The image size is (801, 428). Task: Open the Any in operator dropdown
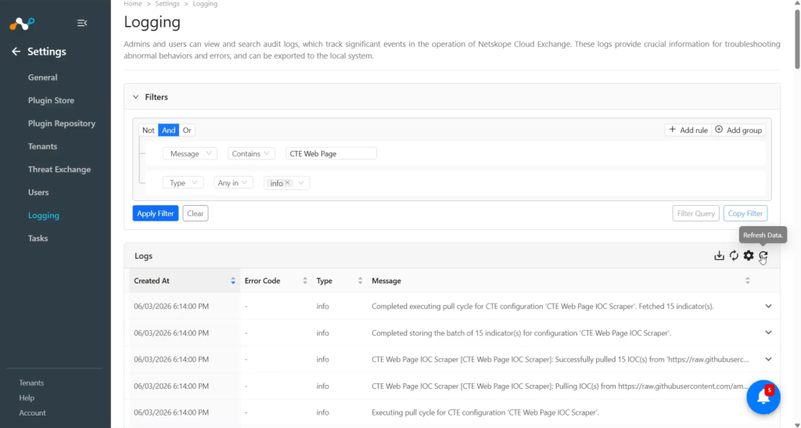(x=233, y=183)
